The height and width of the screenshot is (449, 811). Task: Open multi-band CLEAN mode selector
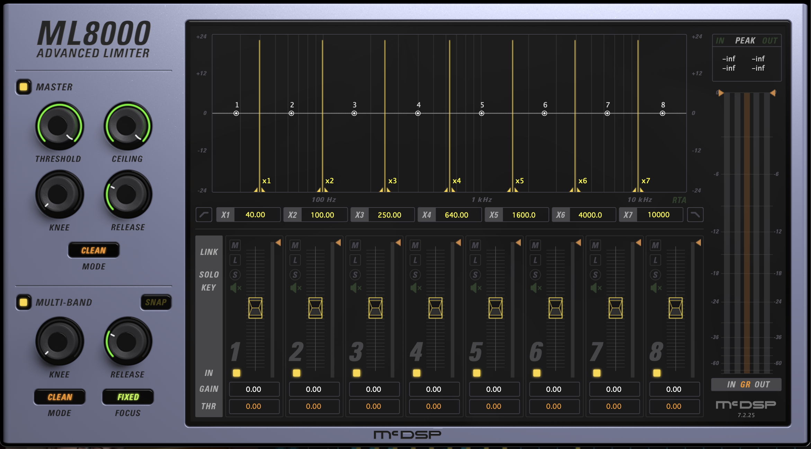click(x=60, y=397)
